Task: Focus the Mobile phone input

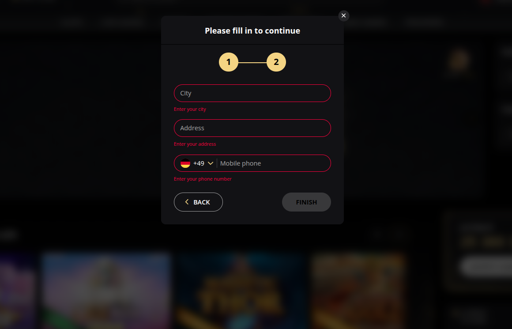Action: click(274, 163)
